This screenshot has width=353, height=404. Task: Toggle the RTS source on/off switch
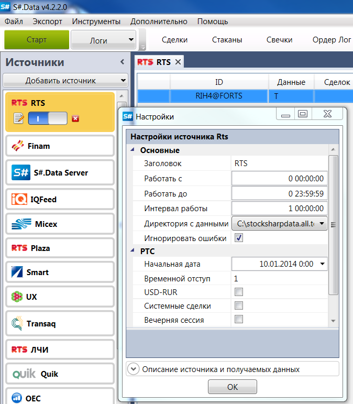click(48, 118)
